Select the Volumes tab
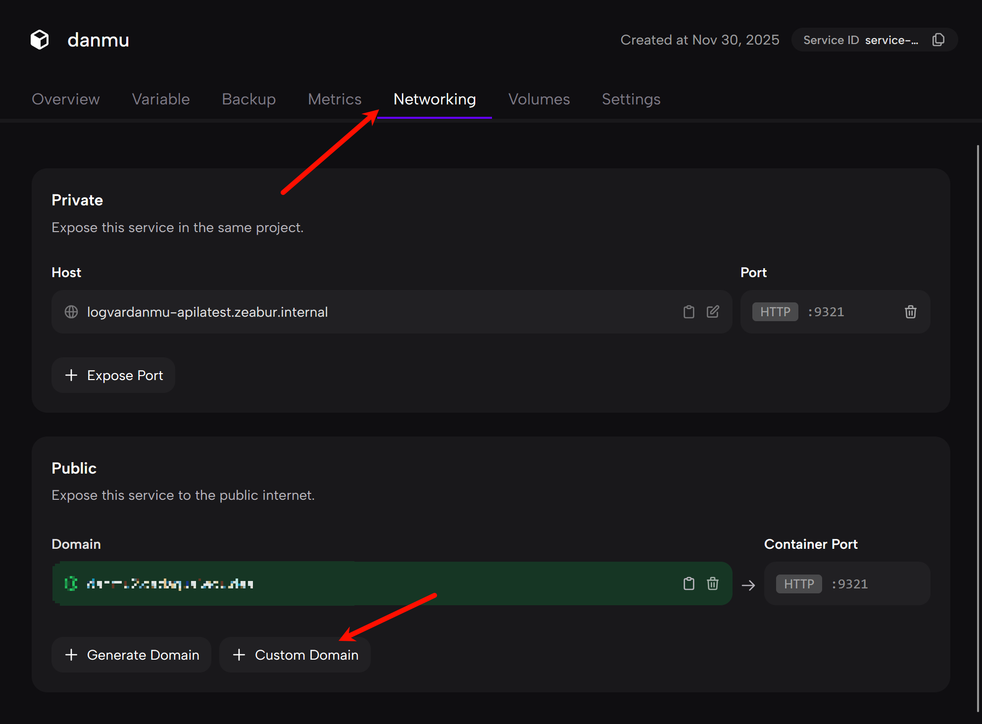 click(x=539, y=99)
